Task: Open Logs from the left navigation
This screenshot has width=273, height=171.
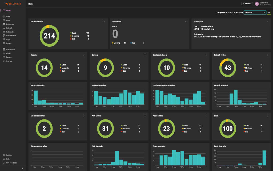Action: coord(7,39)
